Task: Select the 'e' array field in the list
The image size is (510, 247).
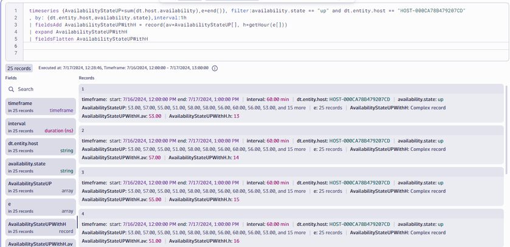Action: (x=40, y=207)
